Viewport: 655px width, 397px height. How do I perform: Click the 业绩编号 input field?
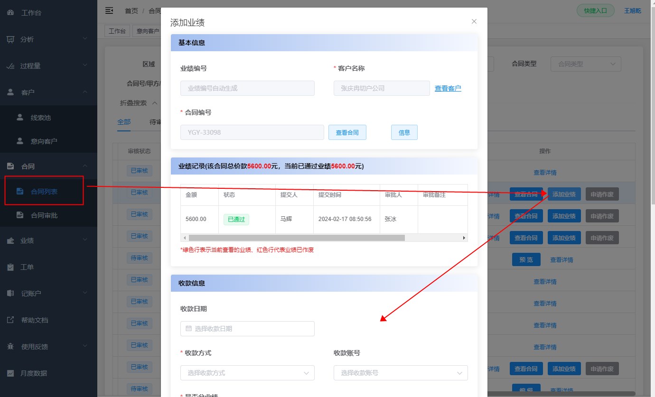point(247,88)
